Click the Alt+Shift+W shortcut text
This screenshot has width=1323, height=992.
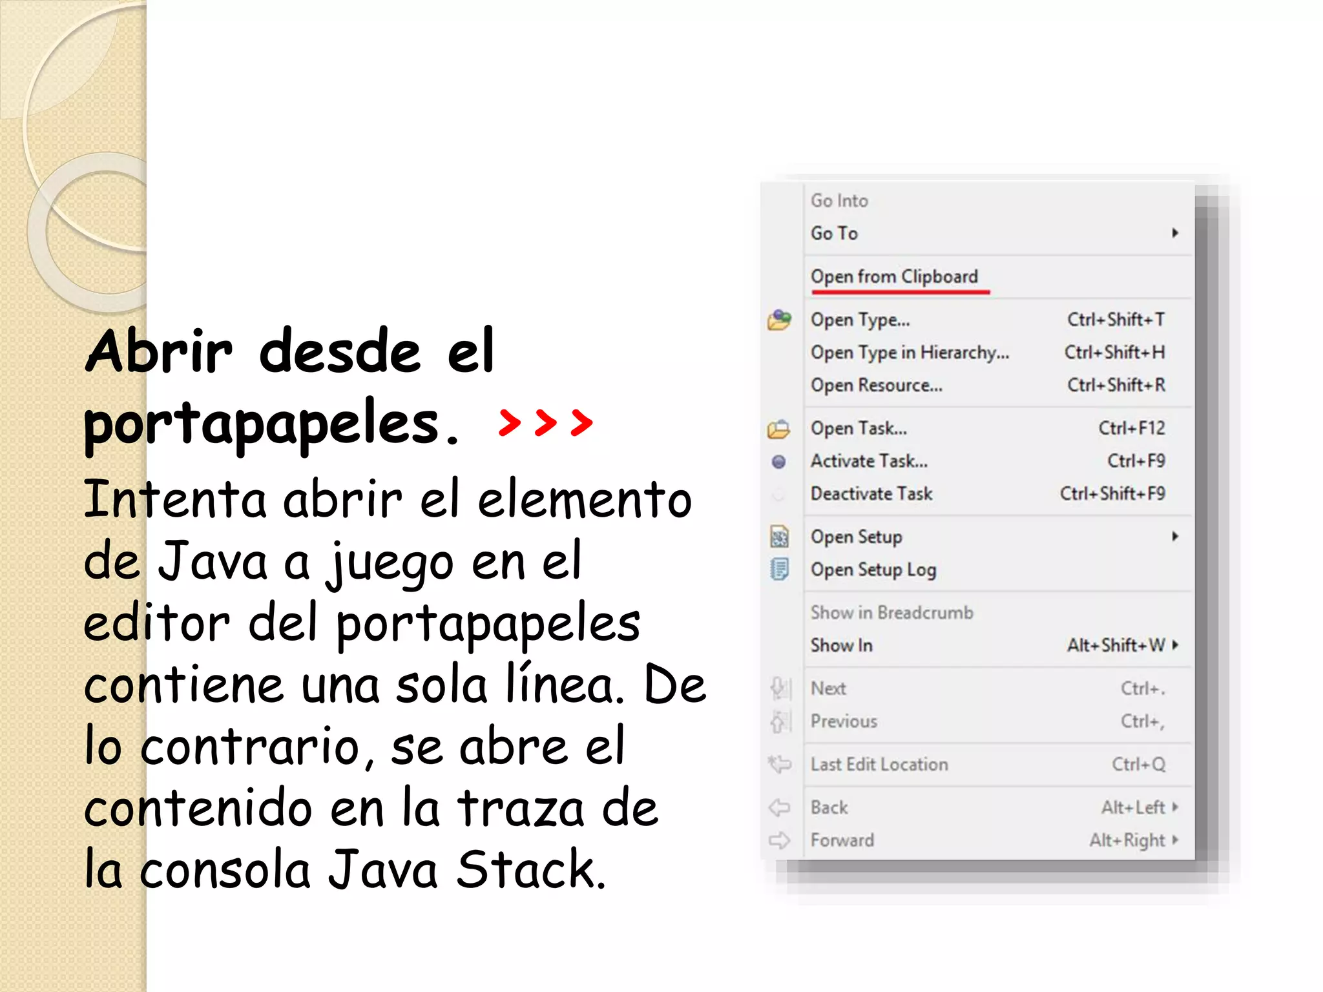tap(1116, 645)
